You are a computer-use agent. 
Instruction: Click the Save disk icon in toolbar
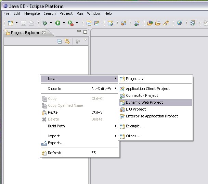[23, 23]
